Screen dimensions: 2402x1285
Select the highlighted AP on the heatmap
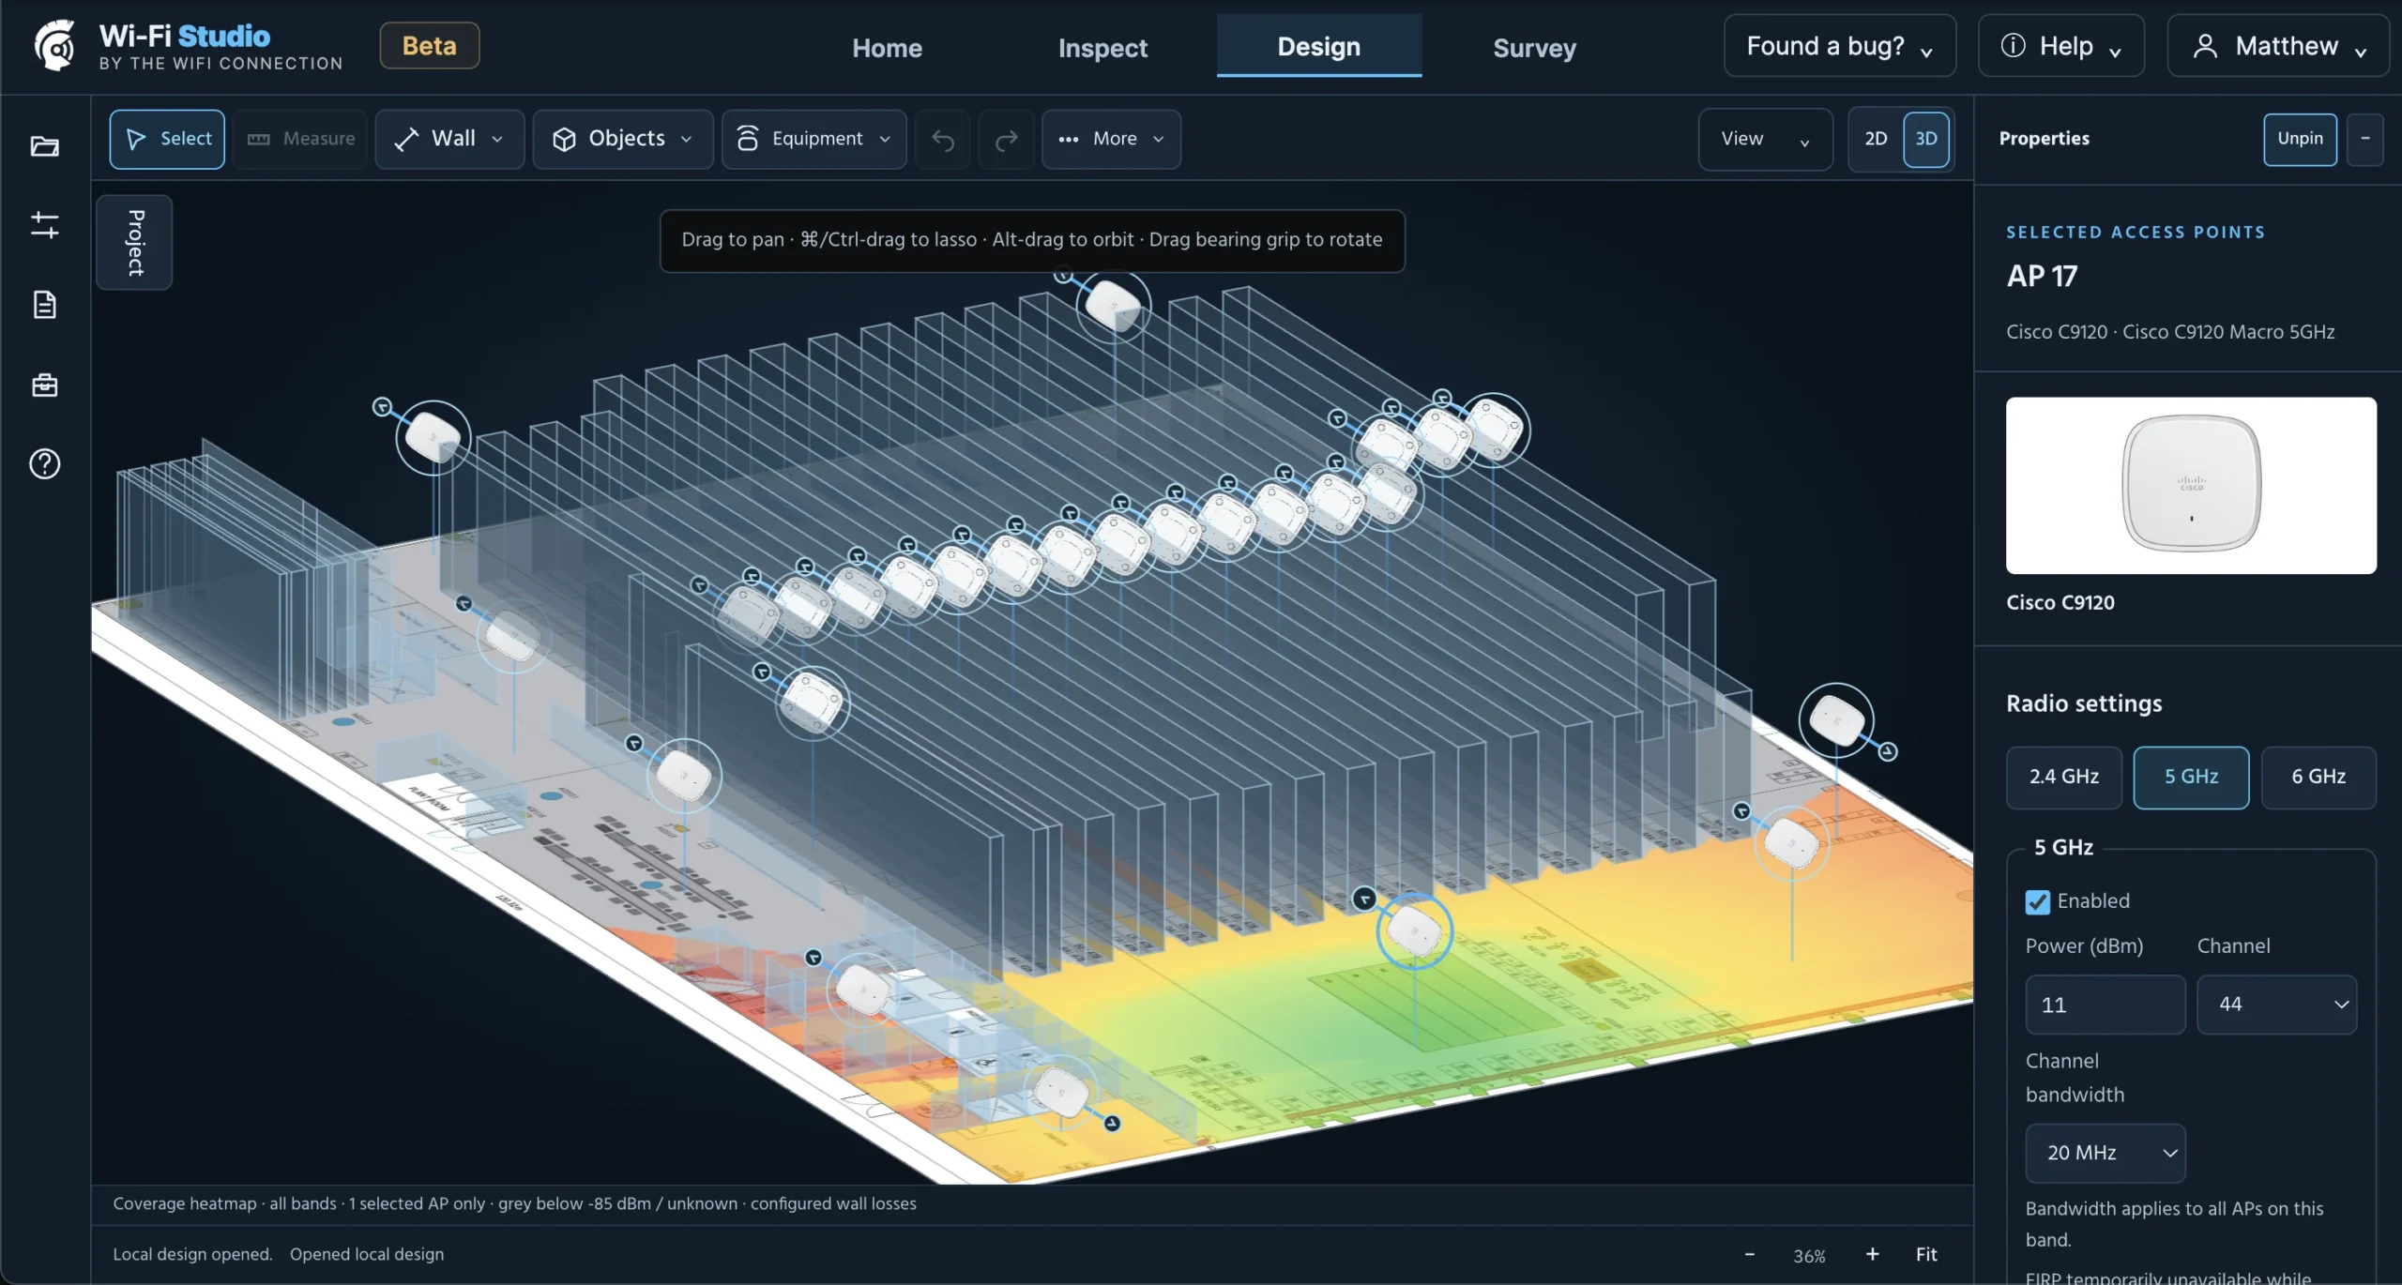pos(1414,930)
